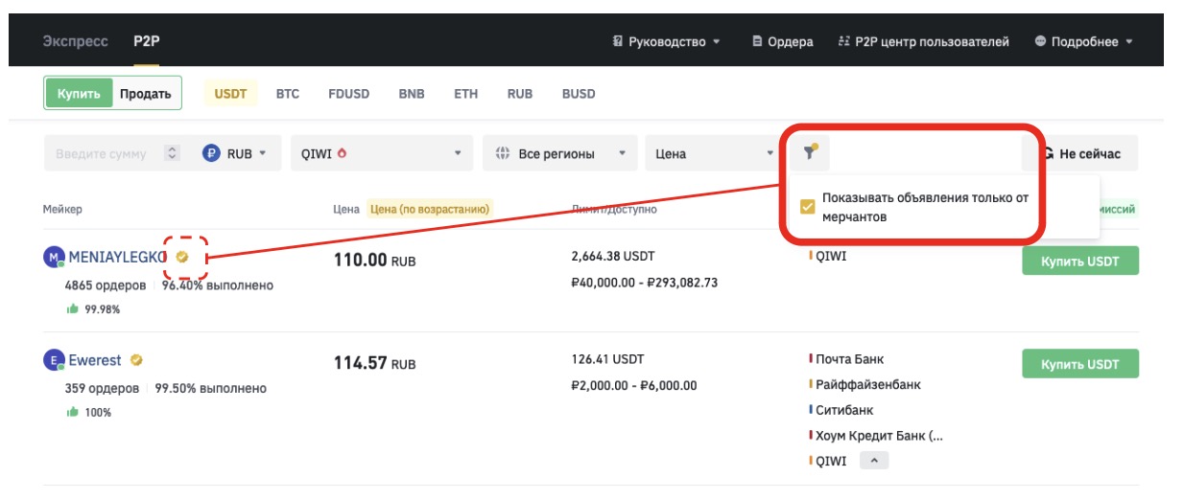This screenshot has width=1184, height=500.
Task: Click the Ewerest avatar icon
Action: click(x=53, y=360)
